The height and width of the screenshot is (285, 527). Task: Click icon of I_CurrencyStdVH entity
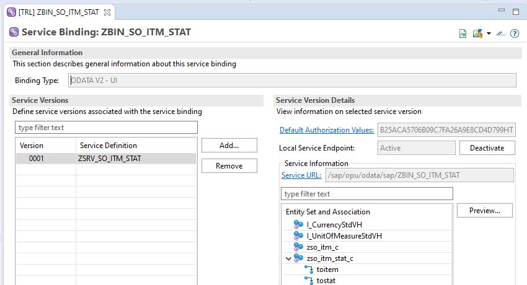point(298,224)
